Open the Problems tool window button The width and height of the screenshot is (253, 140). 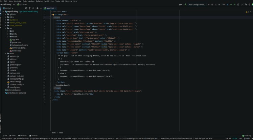click(22, 136)
